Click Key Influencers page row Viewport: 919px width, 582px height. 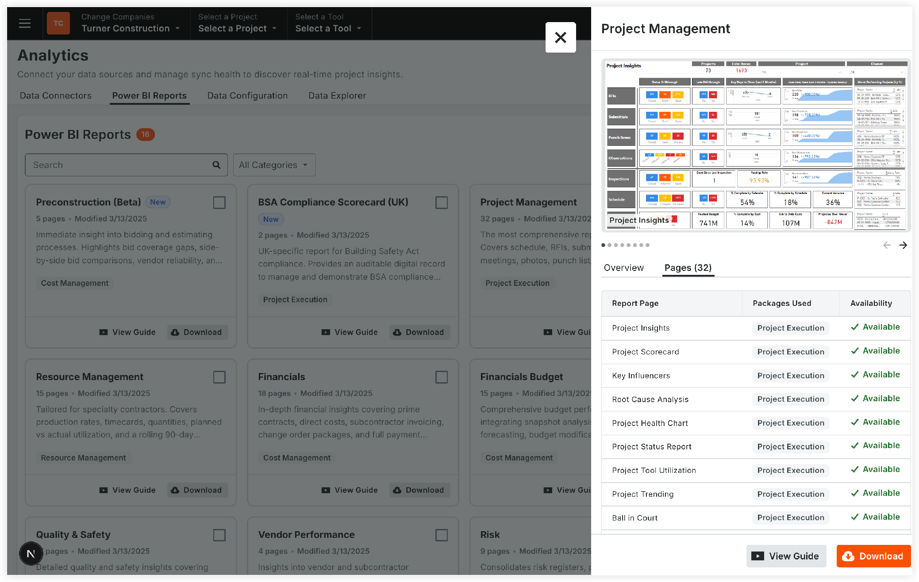tap(756, 376)
